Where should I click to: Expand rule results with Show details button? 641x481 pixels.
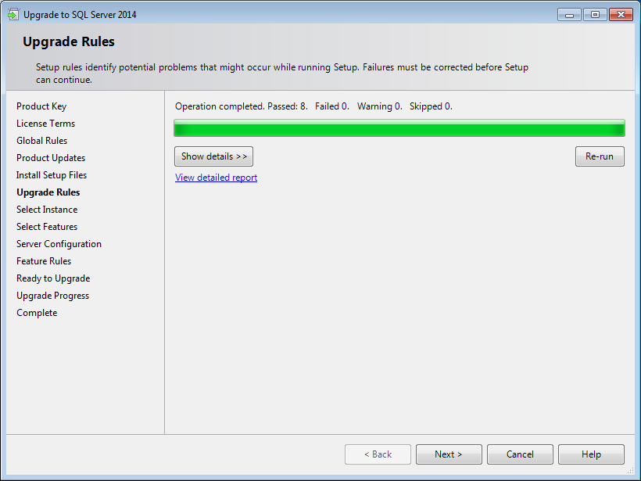[214, 156]
